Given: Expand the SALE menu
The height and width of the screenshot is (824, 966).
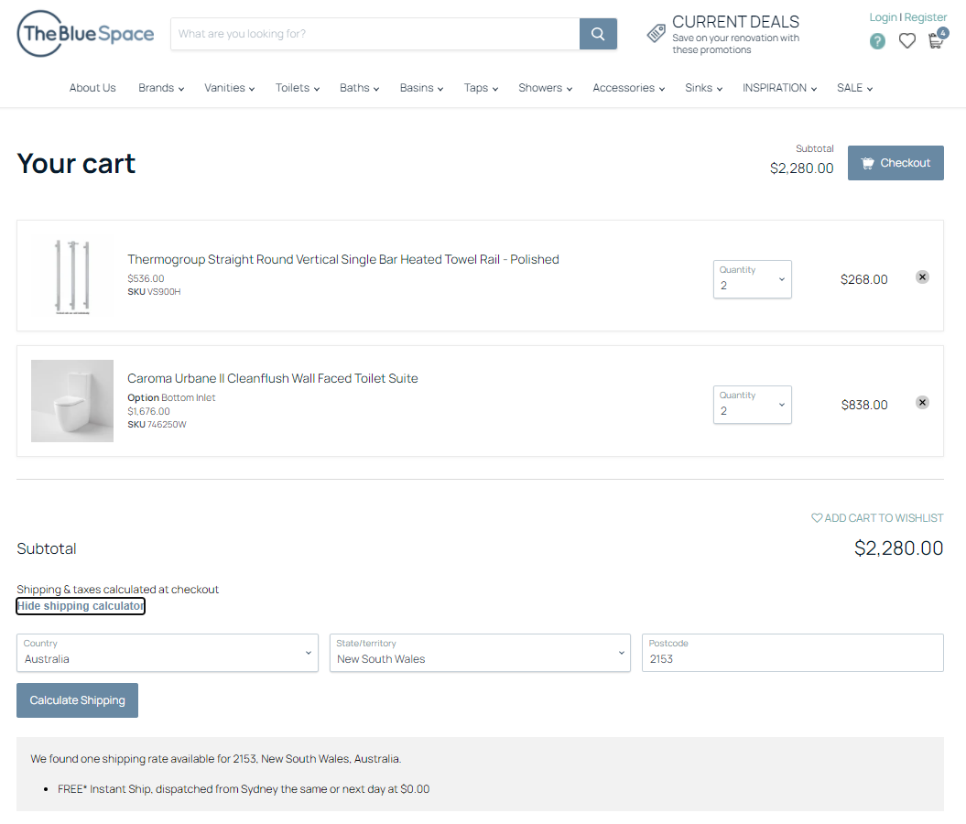Looking at the screenshot, I should click(854, 88).
